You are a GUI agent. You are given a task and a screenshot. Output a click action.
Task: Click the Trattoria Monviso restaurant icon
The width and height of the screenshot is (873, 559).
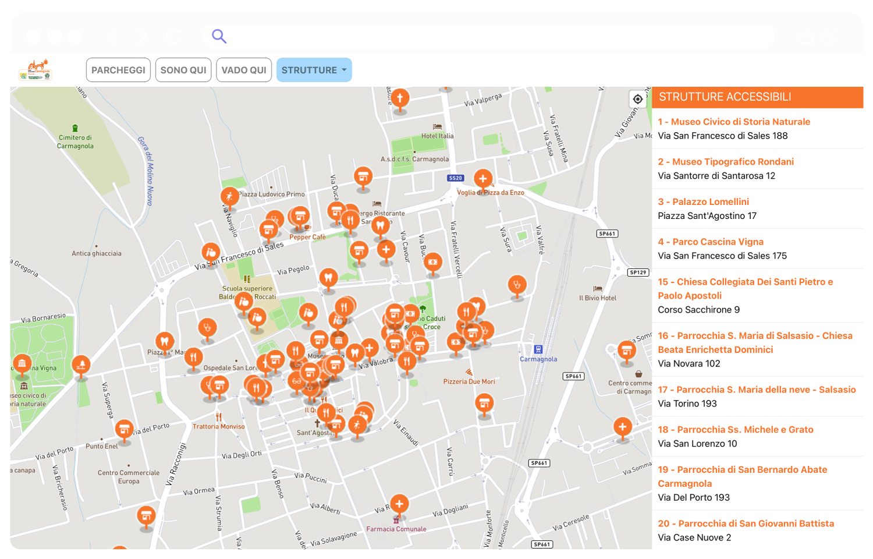tap(219, 417)
